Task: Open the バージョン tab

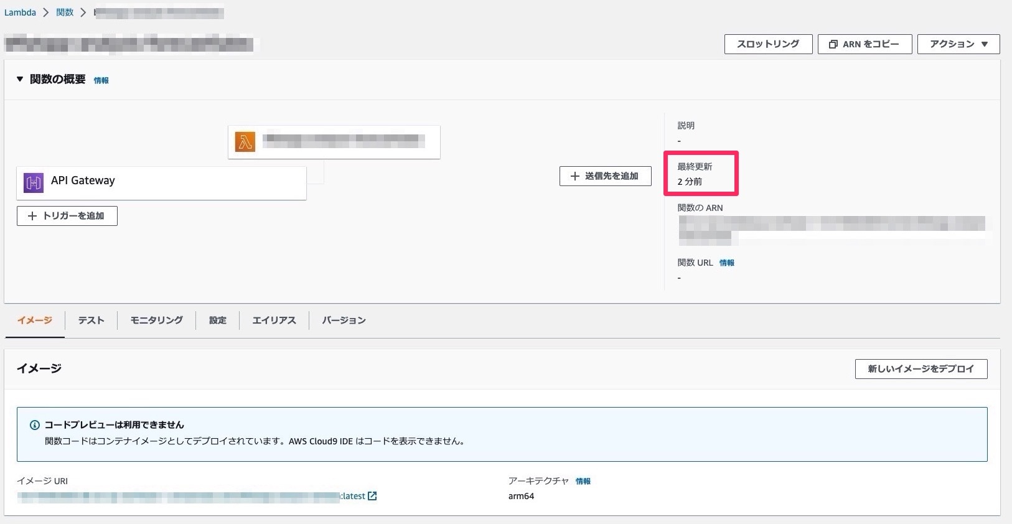Action: pos(344,320)
